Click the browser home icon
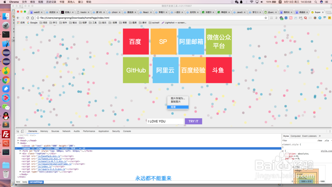The width and height of the screenshot is (332, 187). tap(33, 18)
